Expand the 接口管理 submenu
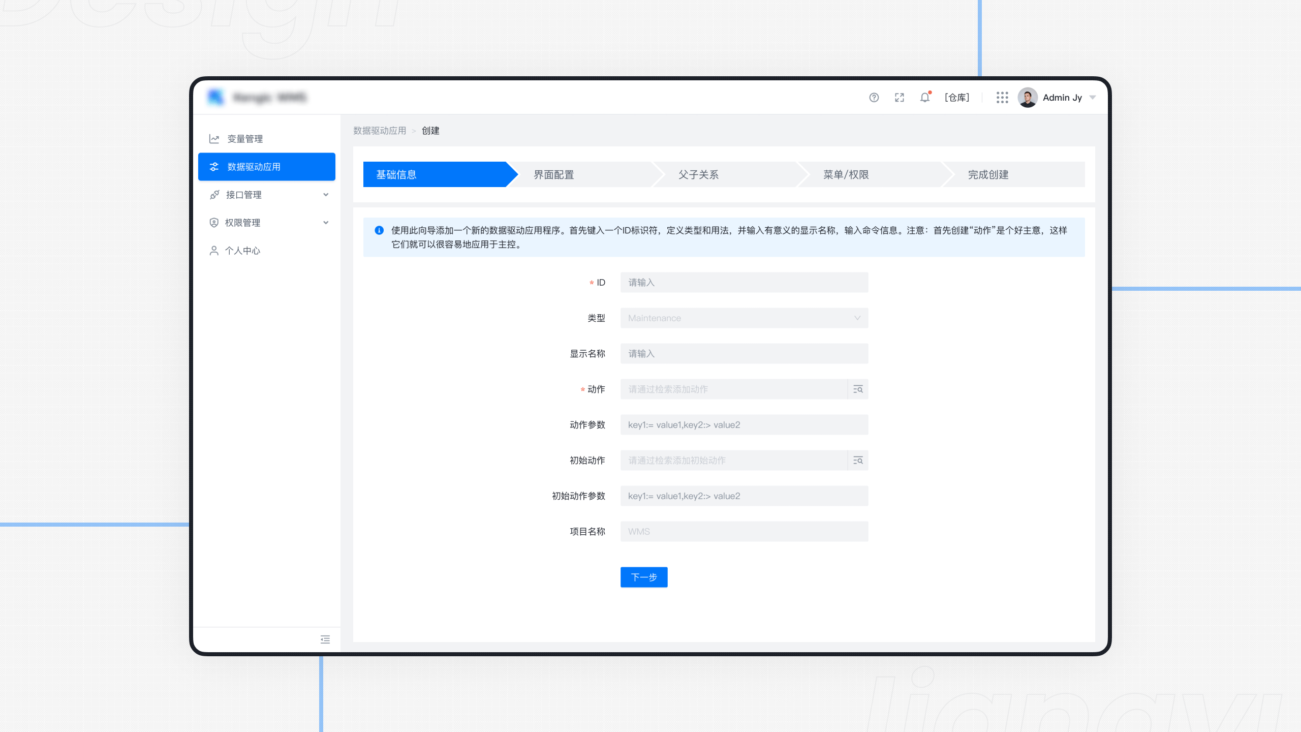Screen dimensions: 1301x732 coord(326,194)
